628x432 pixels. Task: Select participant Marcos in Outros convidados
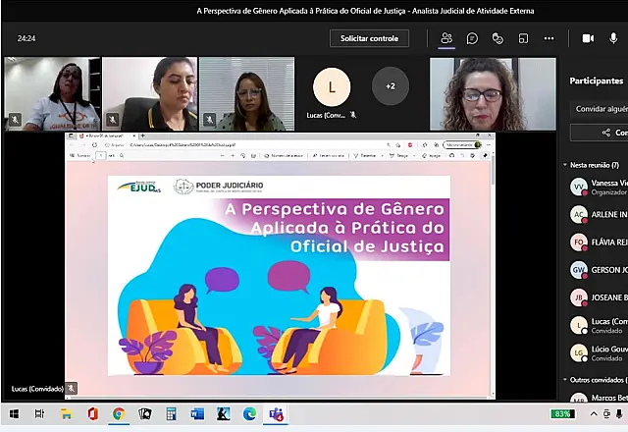[x=599, y=398]
